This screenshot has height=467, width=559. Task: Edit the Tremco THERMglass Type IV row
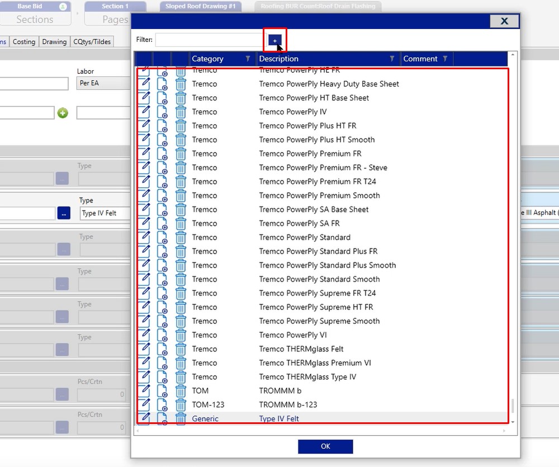(144, 376)
